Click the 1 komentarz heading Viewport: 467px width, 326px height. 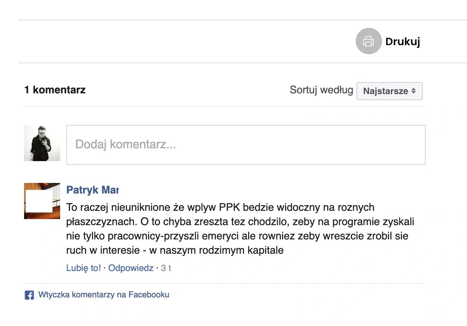(x=55, y=90)
